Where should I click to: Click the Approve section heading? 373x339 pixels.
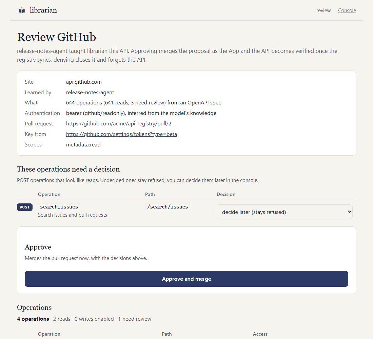pyautogui.click(x=38, y=247)
